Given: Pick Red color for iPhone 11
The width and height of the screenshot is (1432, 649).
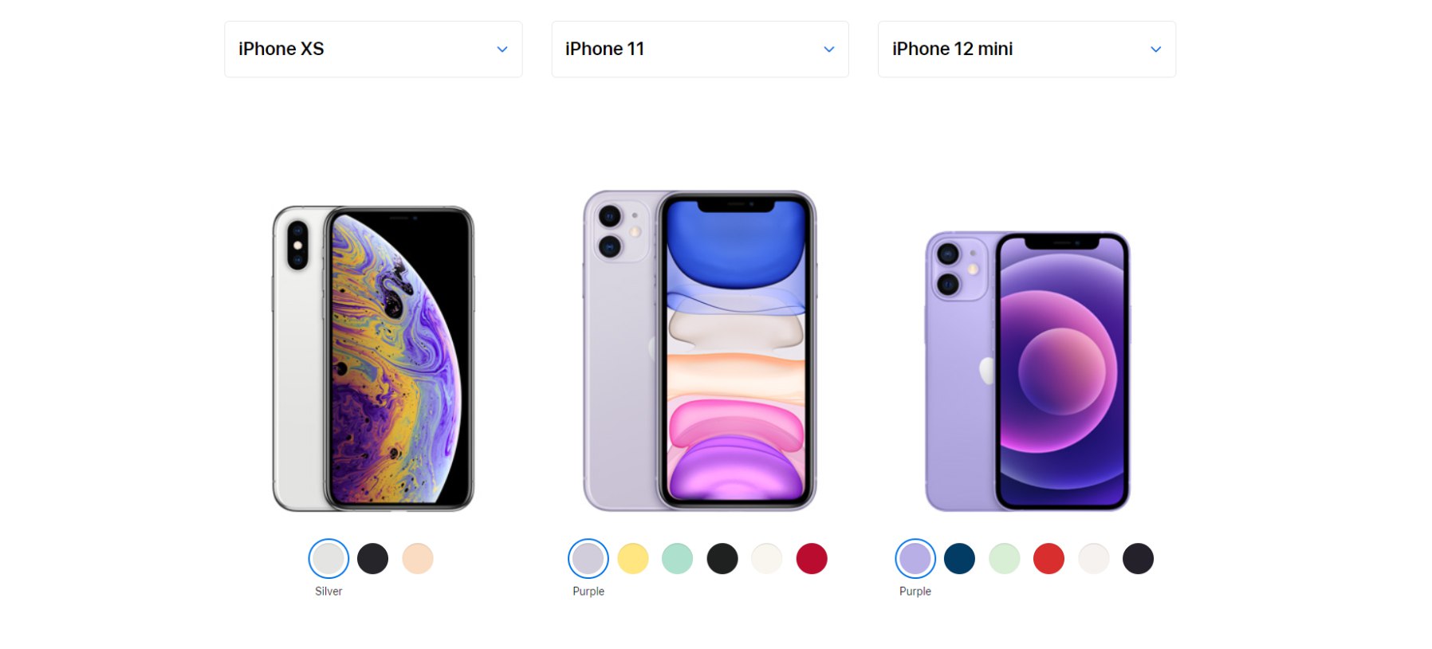Looking at the screenshot, I should 812,559.
